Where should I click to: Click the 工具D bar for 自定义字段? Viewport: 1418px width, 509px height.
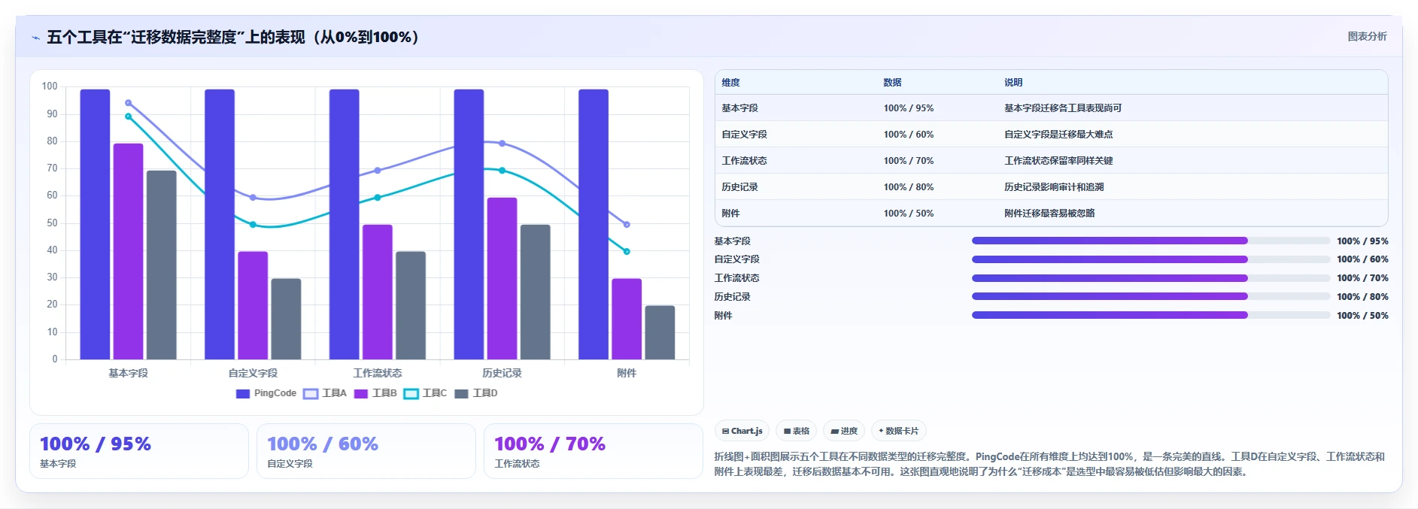click(x=286, y=319)
